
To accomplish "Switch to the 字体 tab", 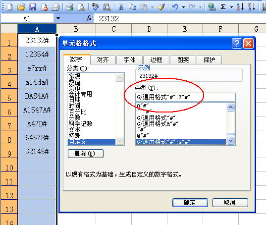I will click(x=129, y=60).
